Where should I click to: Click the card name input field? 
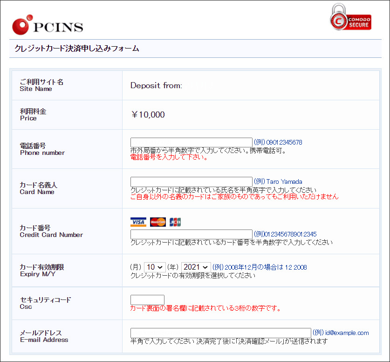coord(191,181)
